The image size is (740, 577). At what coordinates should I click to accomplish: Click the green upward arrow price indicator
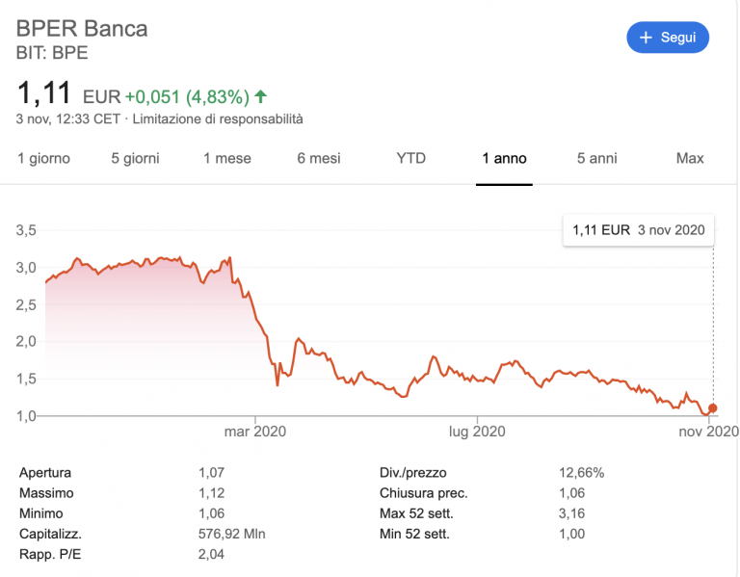point(261,96)
